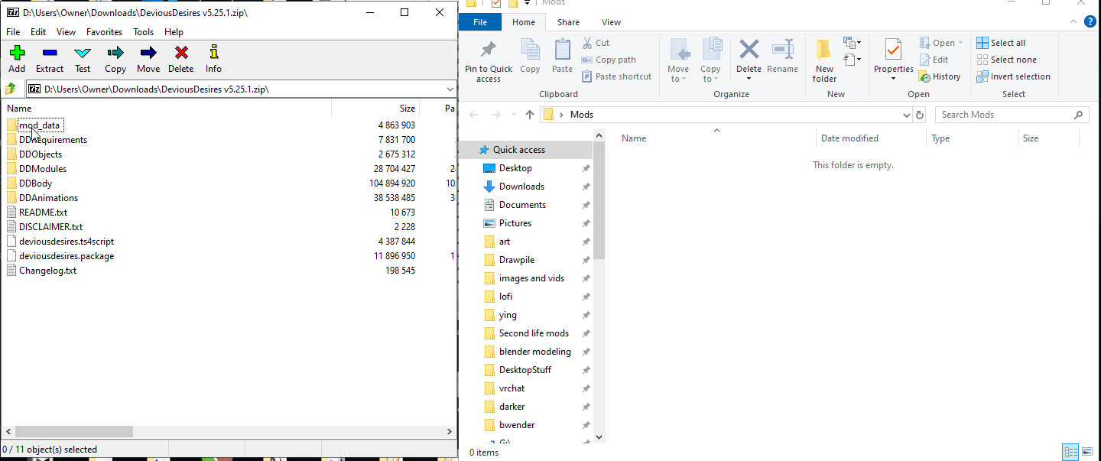This screenshot has width=1101, height=461.
Task: Go back in Explorer navigation history
Action: click(x=473, y=115)
